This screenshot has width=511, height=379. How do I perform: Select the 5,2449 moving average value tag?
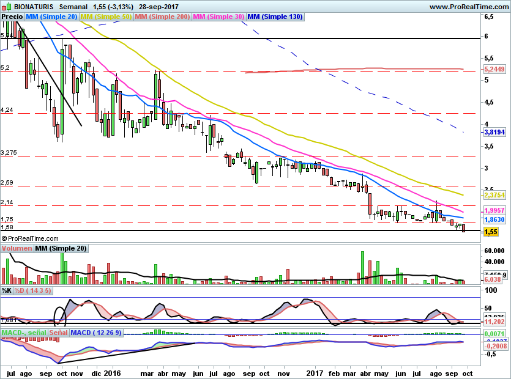[x=494, y=69]
